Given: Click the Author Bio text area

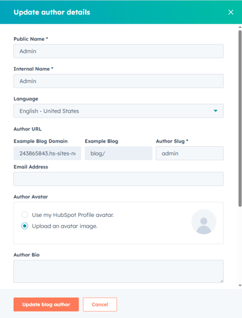Looking at the screenshot, I should (x=118, y=272).
